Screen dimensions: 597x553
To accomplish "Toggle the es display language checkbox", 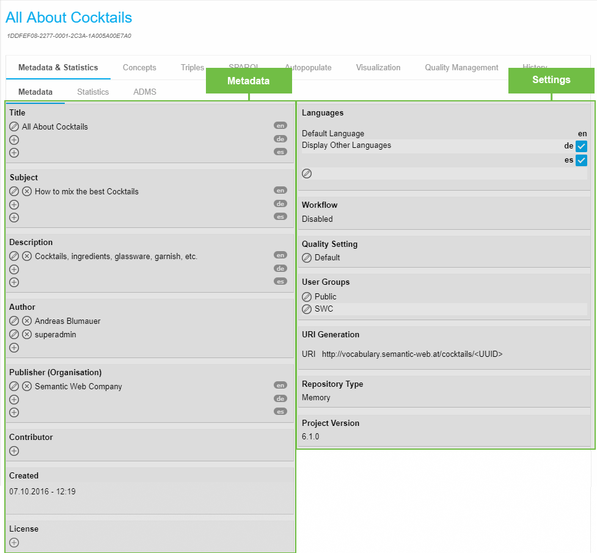I will 581,160.
